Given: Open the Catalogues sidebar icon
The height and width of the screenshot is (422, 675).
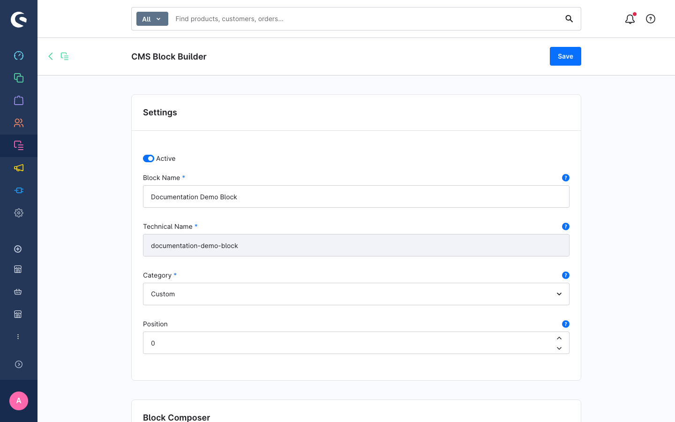Looking at the screenshot, I should pyautogui.click(x=19, y=78).
